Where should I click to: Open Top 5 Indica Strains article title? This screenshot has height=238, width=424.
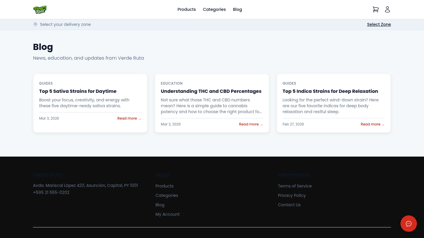point(330,91)
